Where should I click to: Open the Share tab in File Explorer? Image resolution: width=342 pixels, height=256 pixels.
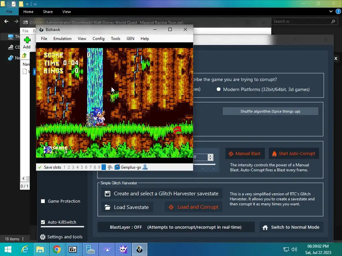[48, 12]
